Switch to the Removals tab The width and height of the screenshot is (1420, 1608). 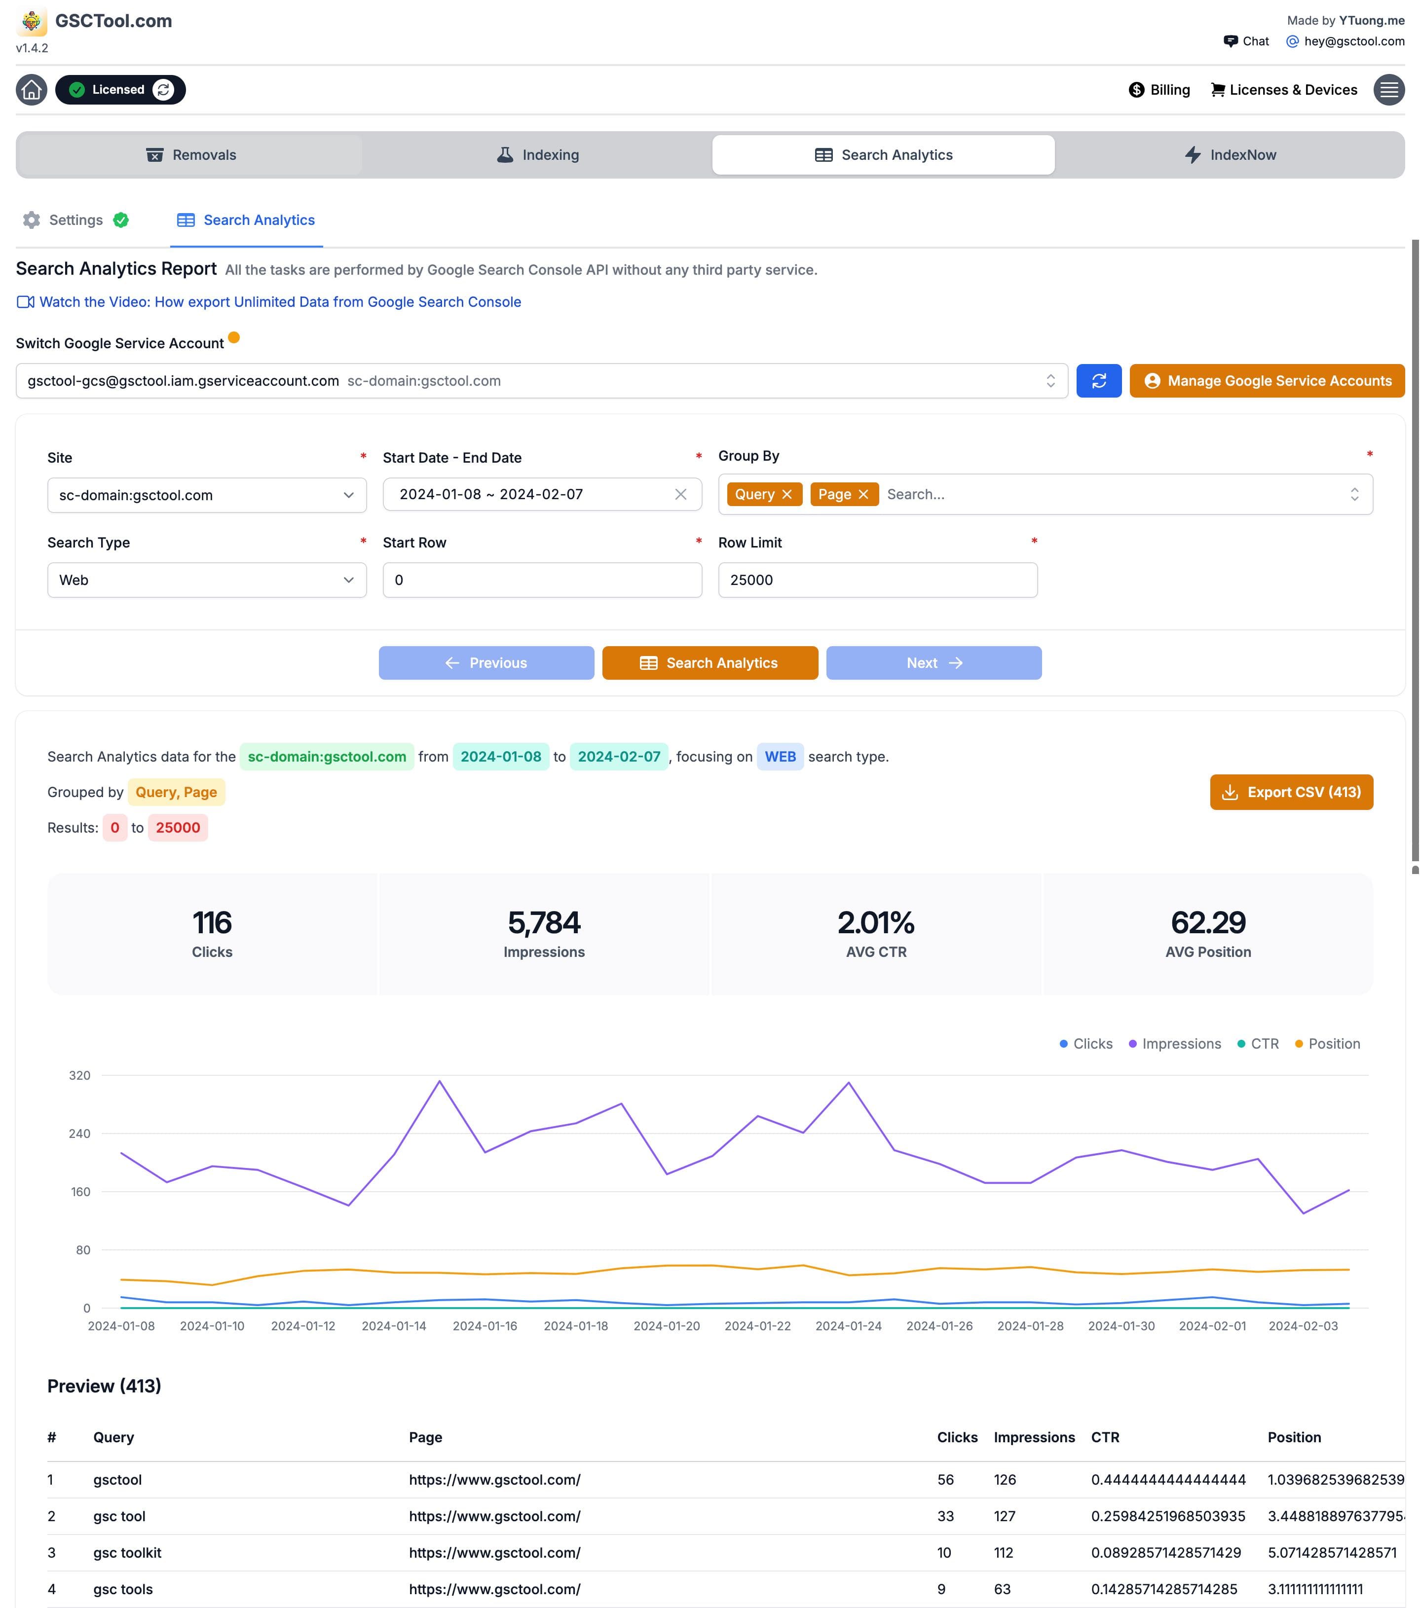click(x=190, y=155)
